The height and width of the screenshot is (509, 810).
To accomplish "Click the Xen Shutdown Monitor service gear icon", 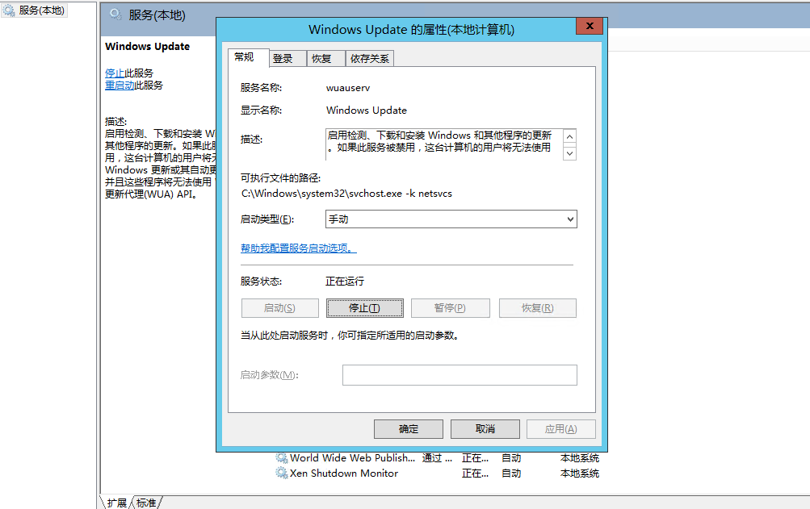I will coord(282,474).
